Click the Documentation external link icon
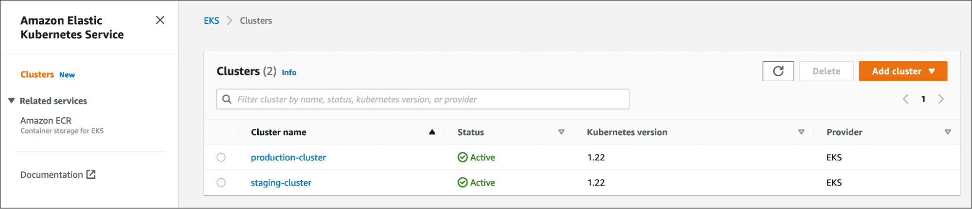The image size is (972, 209). (91, 174)
